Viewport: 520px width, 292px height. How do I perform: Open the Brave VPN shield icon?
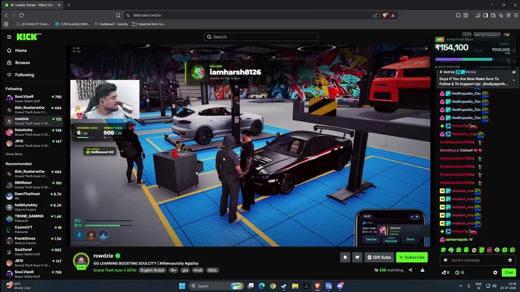click(x=509, y=15)
